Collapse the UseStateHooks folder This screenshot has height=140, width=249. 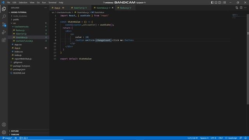[x=21, y=27]
